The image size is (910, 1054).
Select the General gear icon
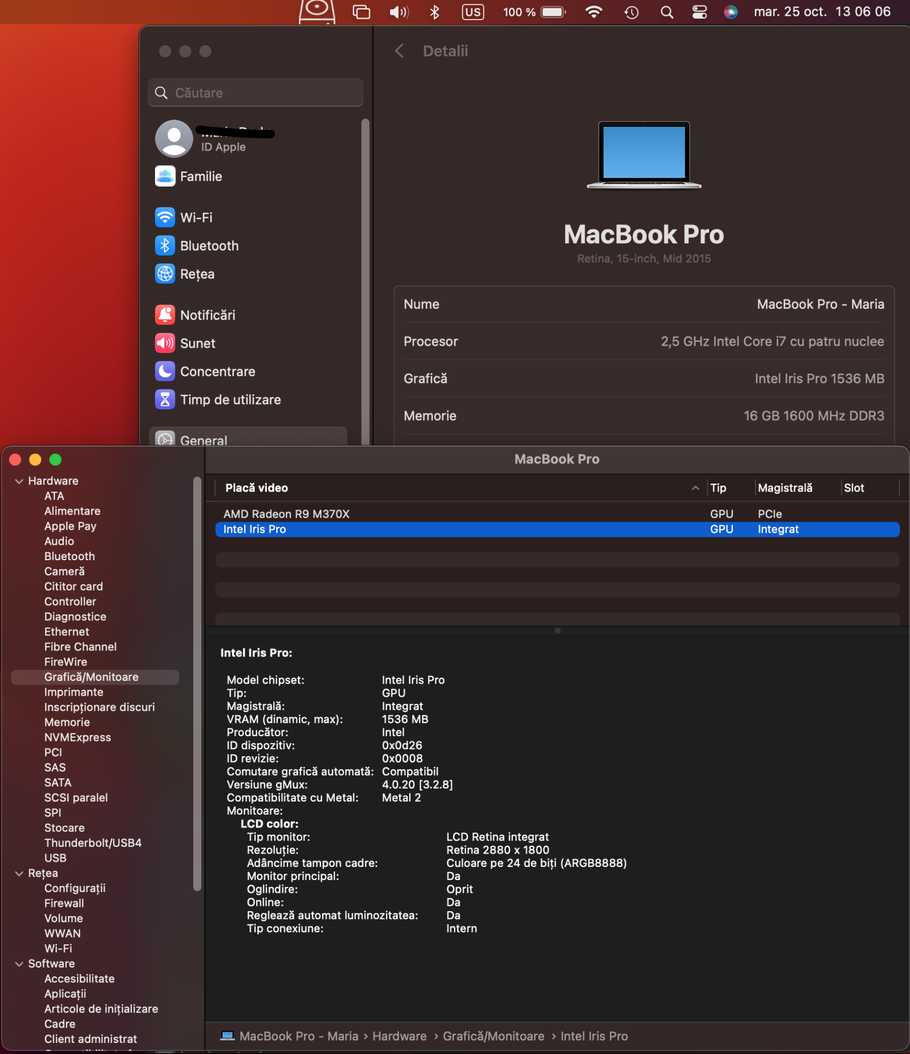click(x=165, y=439)
